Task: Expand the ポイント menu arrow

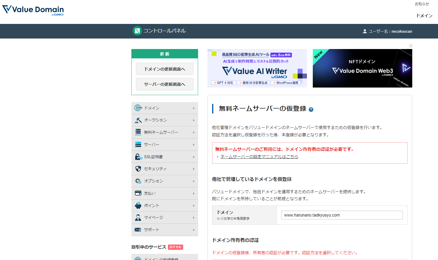Action: click(194, 206)
